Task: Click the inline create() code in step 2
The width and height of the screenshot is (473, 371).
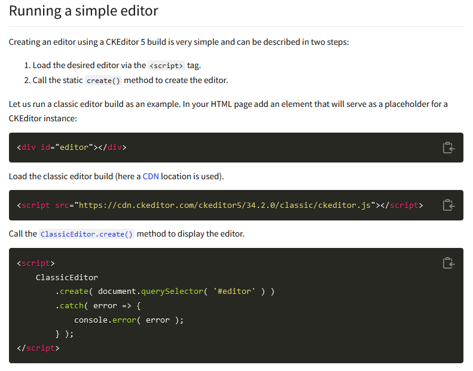Action: pos(103,81)
